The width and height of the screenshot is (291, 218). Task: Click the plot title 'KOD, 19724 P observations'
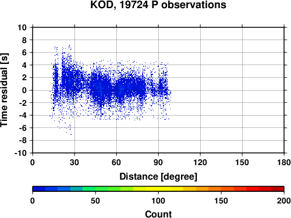[158, 5]
